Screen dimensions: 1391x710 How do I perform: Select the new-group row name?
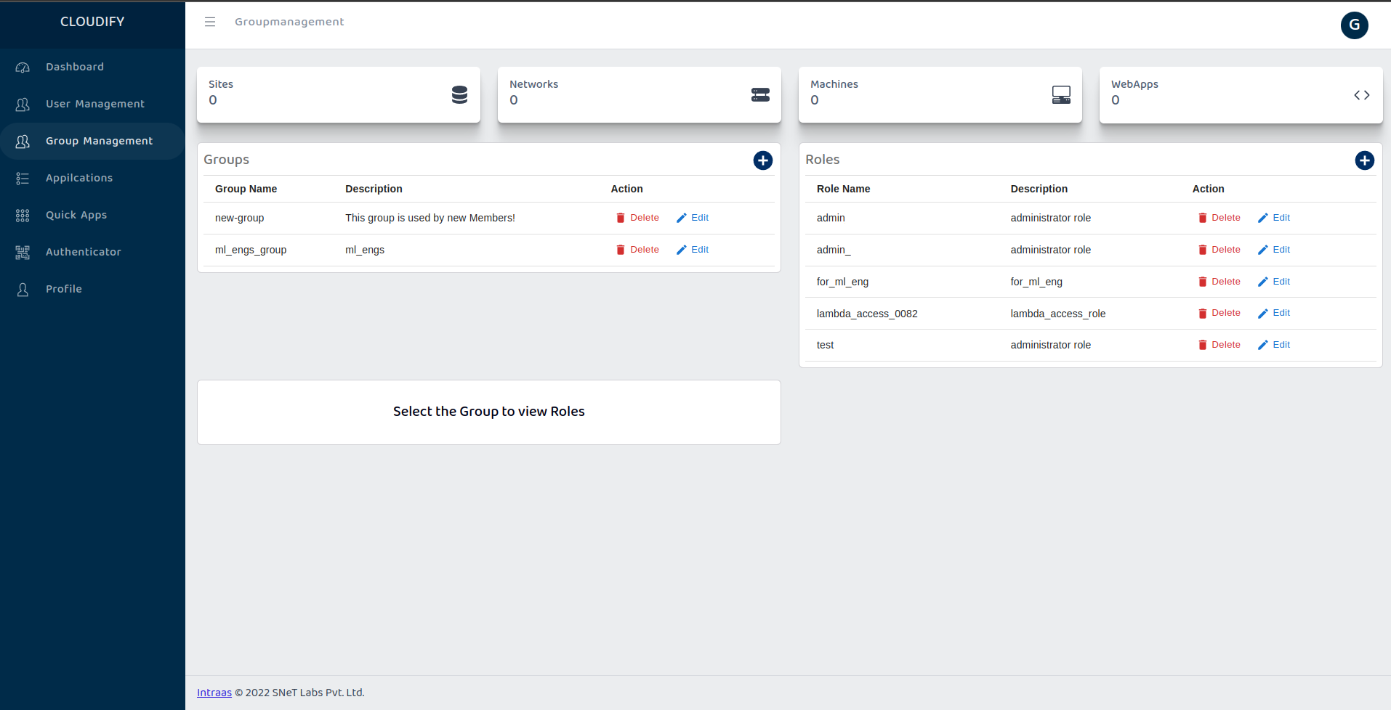pyautogui.click(x=239, y=218)
